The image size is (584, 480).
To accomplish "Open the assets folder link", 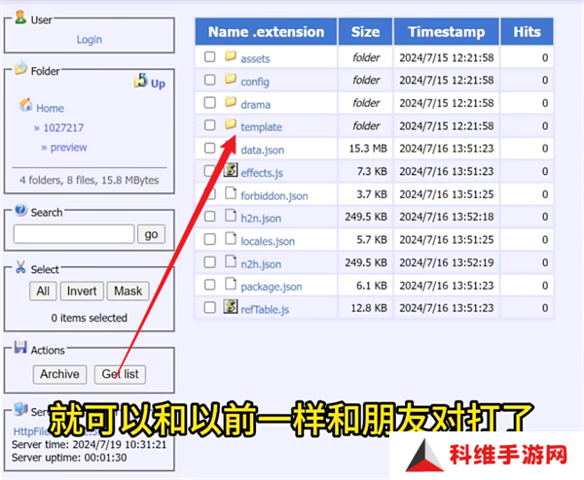I will coord(255,58).
